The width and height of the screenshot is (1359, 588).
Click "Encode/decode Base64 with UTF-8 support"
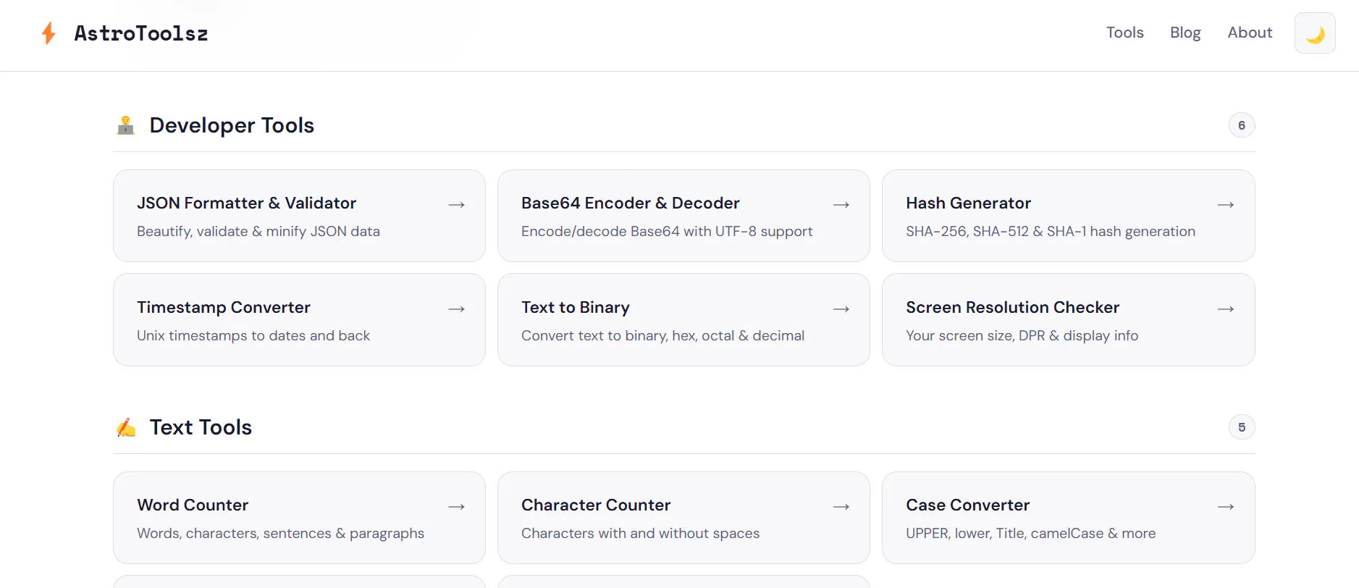point(667,232)
